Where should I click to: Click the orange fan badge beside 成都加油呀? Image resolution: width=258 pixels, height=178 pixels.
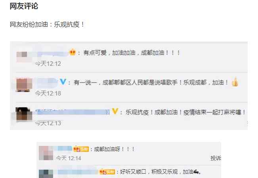click(81, 149)
